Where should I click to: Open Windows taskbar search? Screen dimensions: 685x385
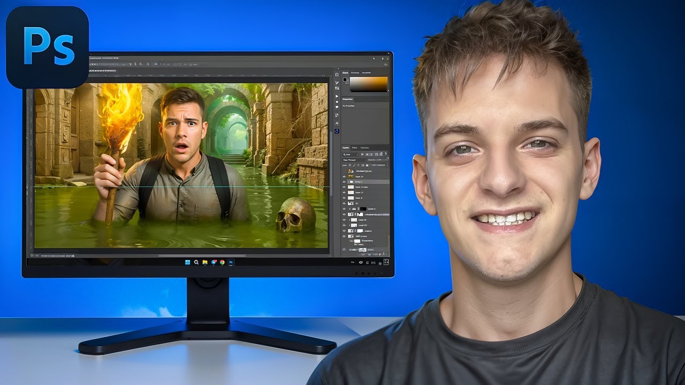196,262
